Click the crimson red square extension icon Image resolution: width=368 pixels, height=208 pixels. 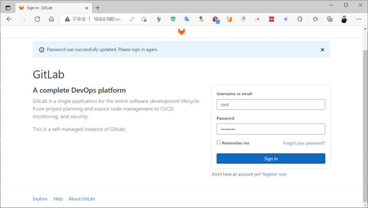point(272,19)
